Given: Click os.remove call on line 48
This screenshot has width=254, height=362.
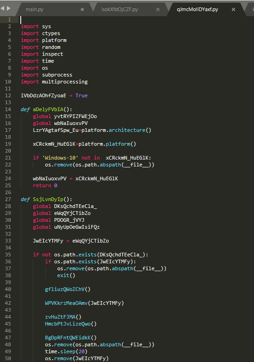Looking at the screenshot, I should tap(100, 344).
